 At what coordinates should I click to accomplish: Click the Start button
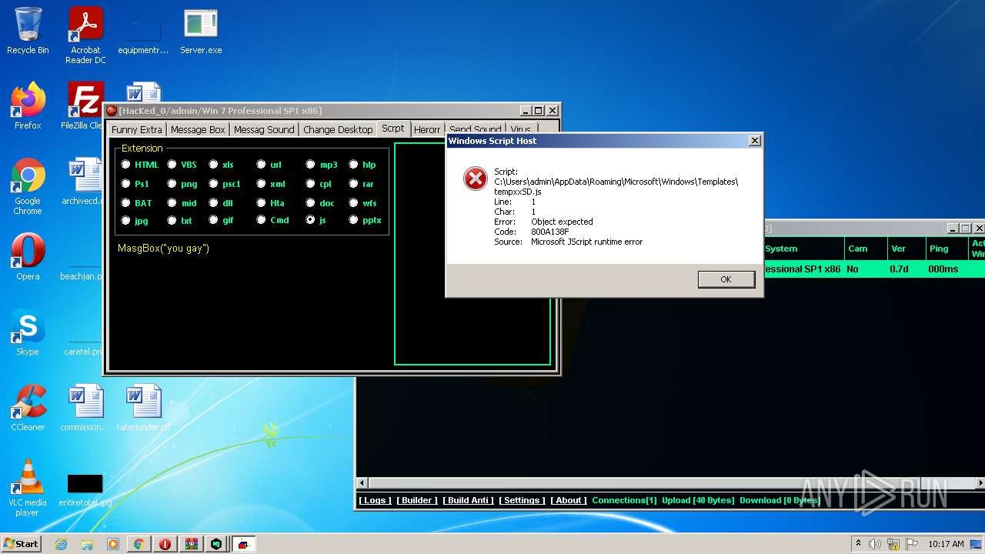tap(22, 544)
